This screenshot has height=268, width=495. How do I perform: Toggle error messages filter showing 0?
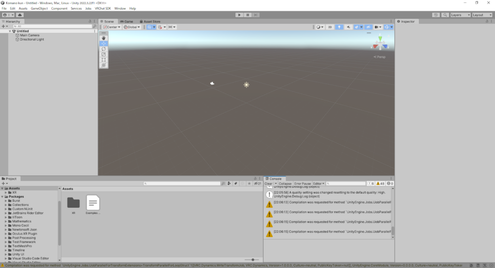point(390,183)
